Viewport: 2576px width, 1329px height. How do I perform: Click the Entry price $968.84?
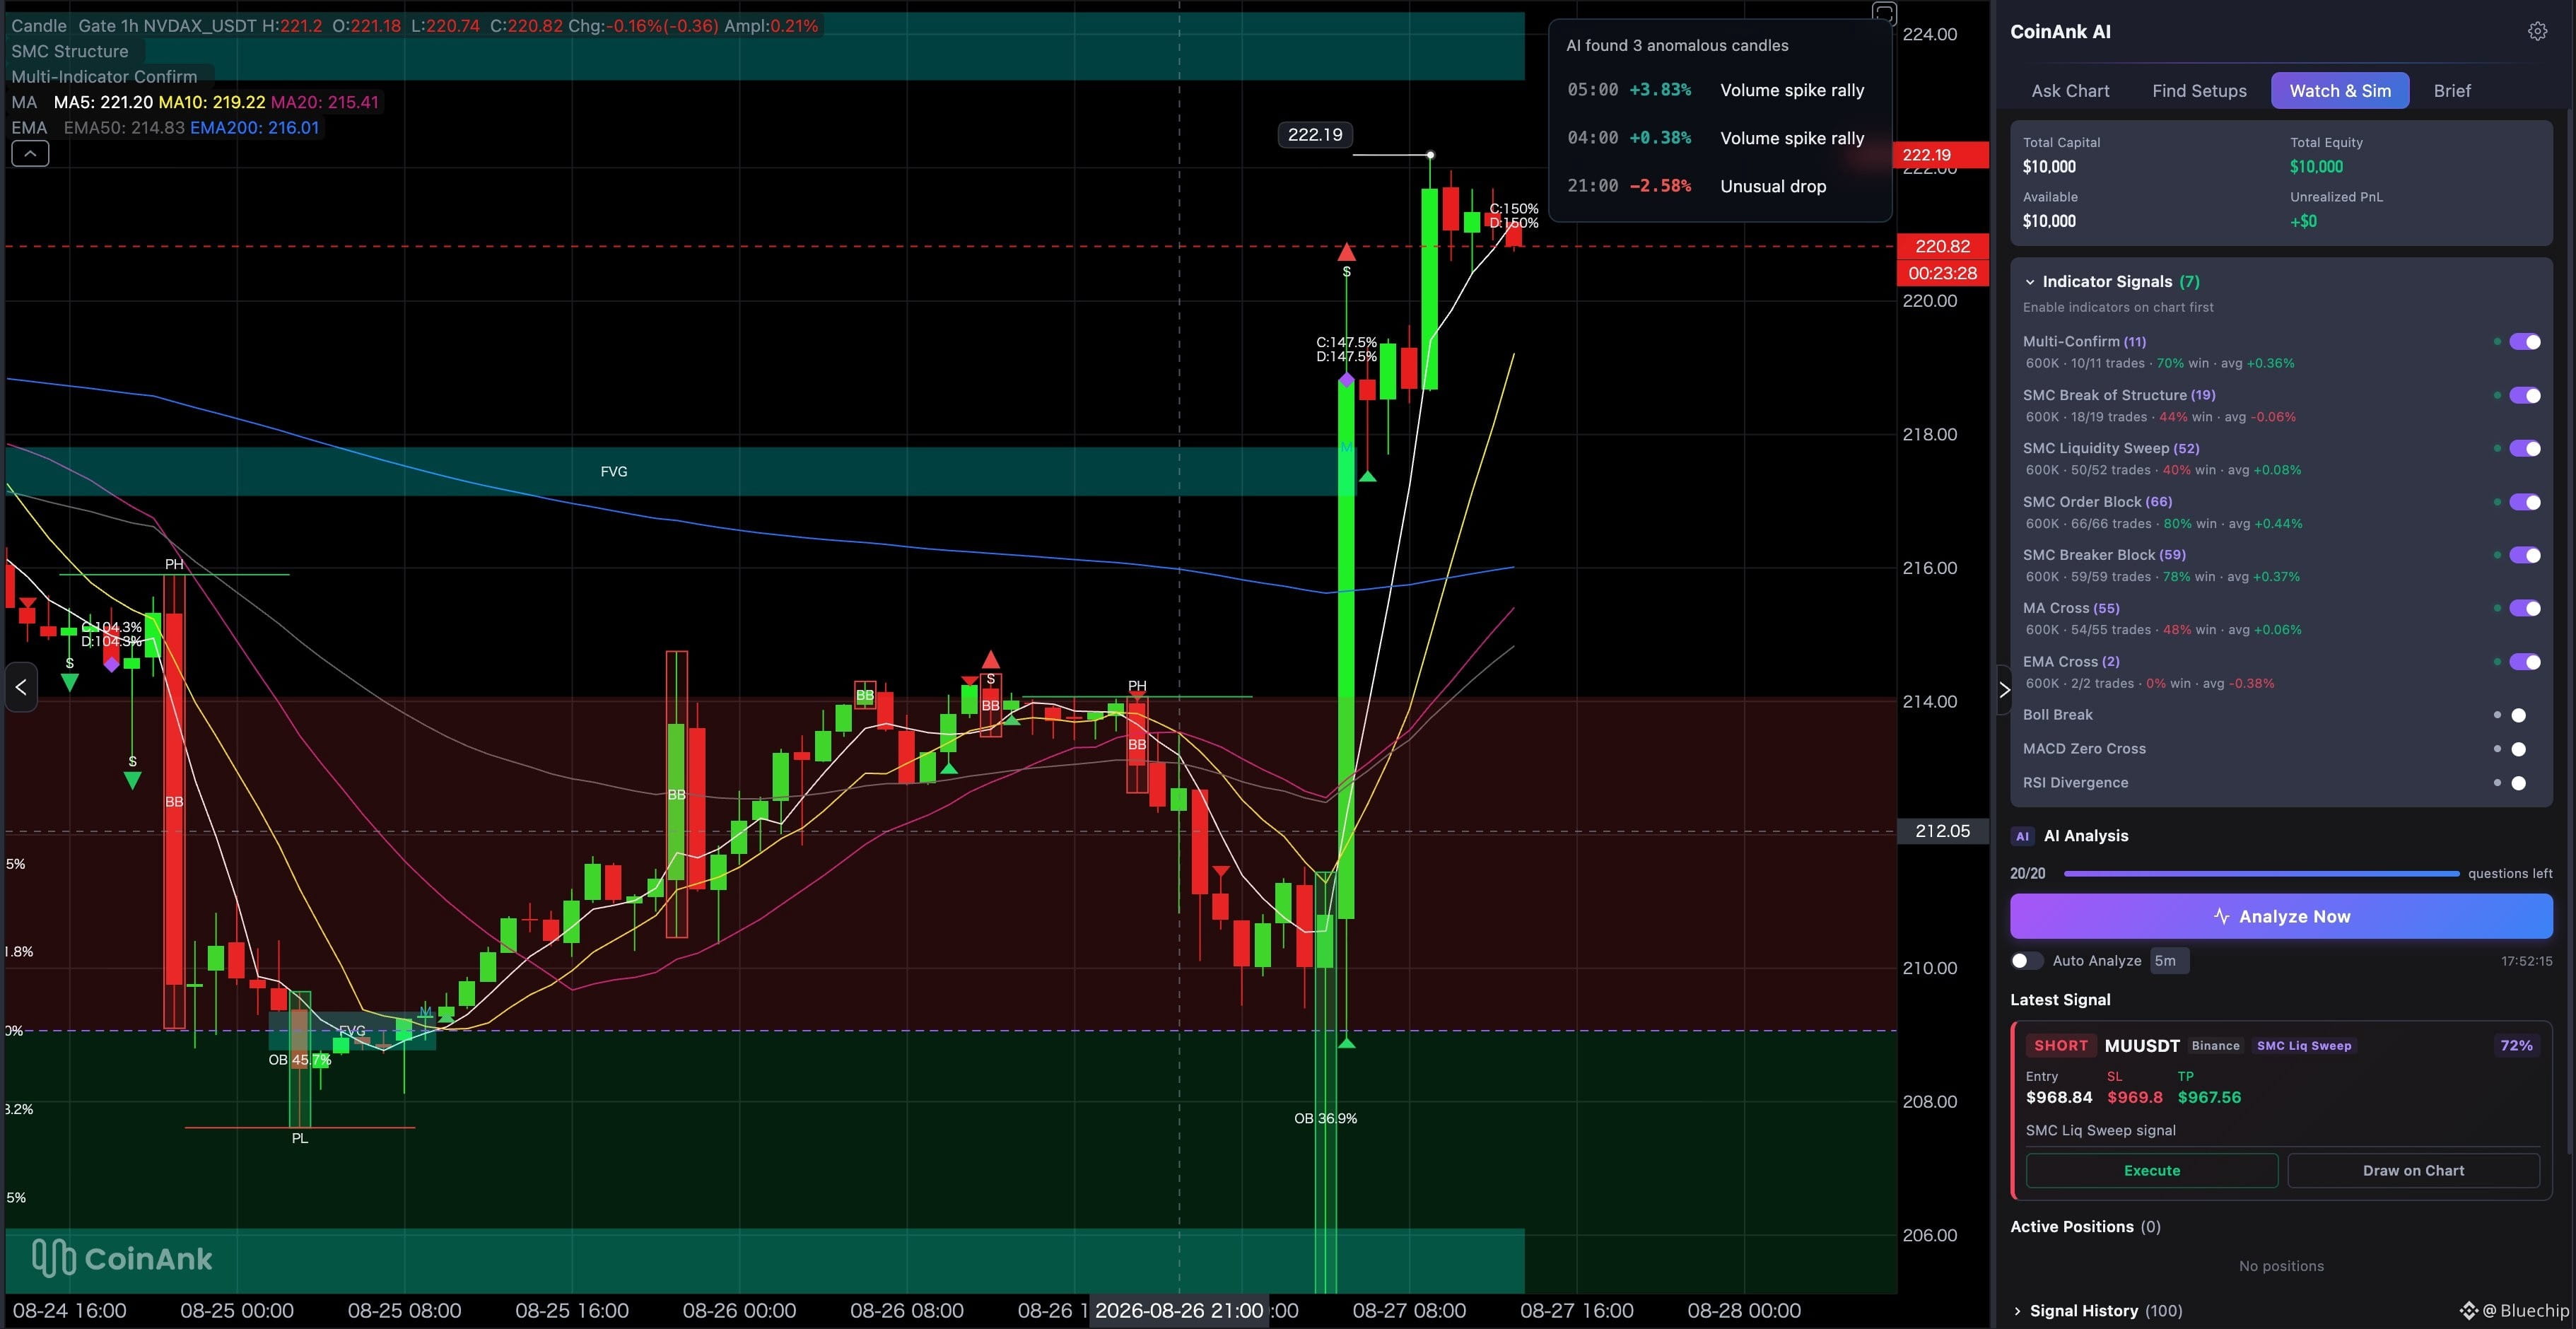click(2059, 1098)
